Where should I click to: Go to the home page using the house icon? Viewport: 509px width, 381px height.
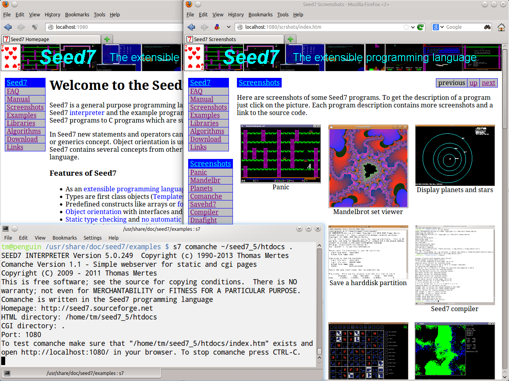pos(501,27)
